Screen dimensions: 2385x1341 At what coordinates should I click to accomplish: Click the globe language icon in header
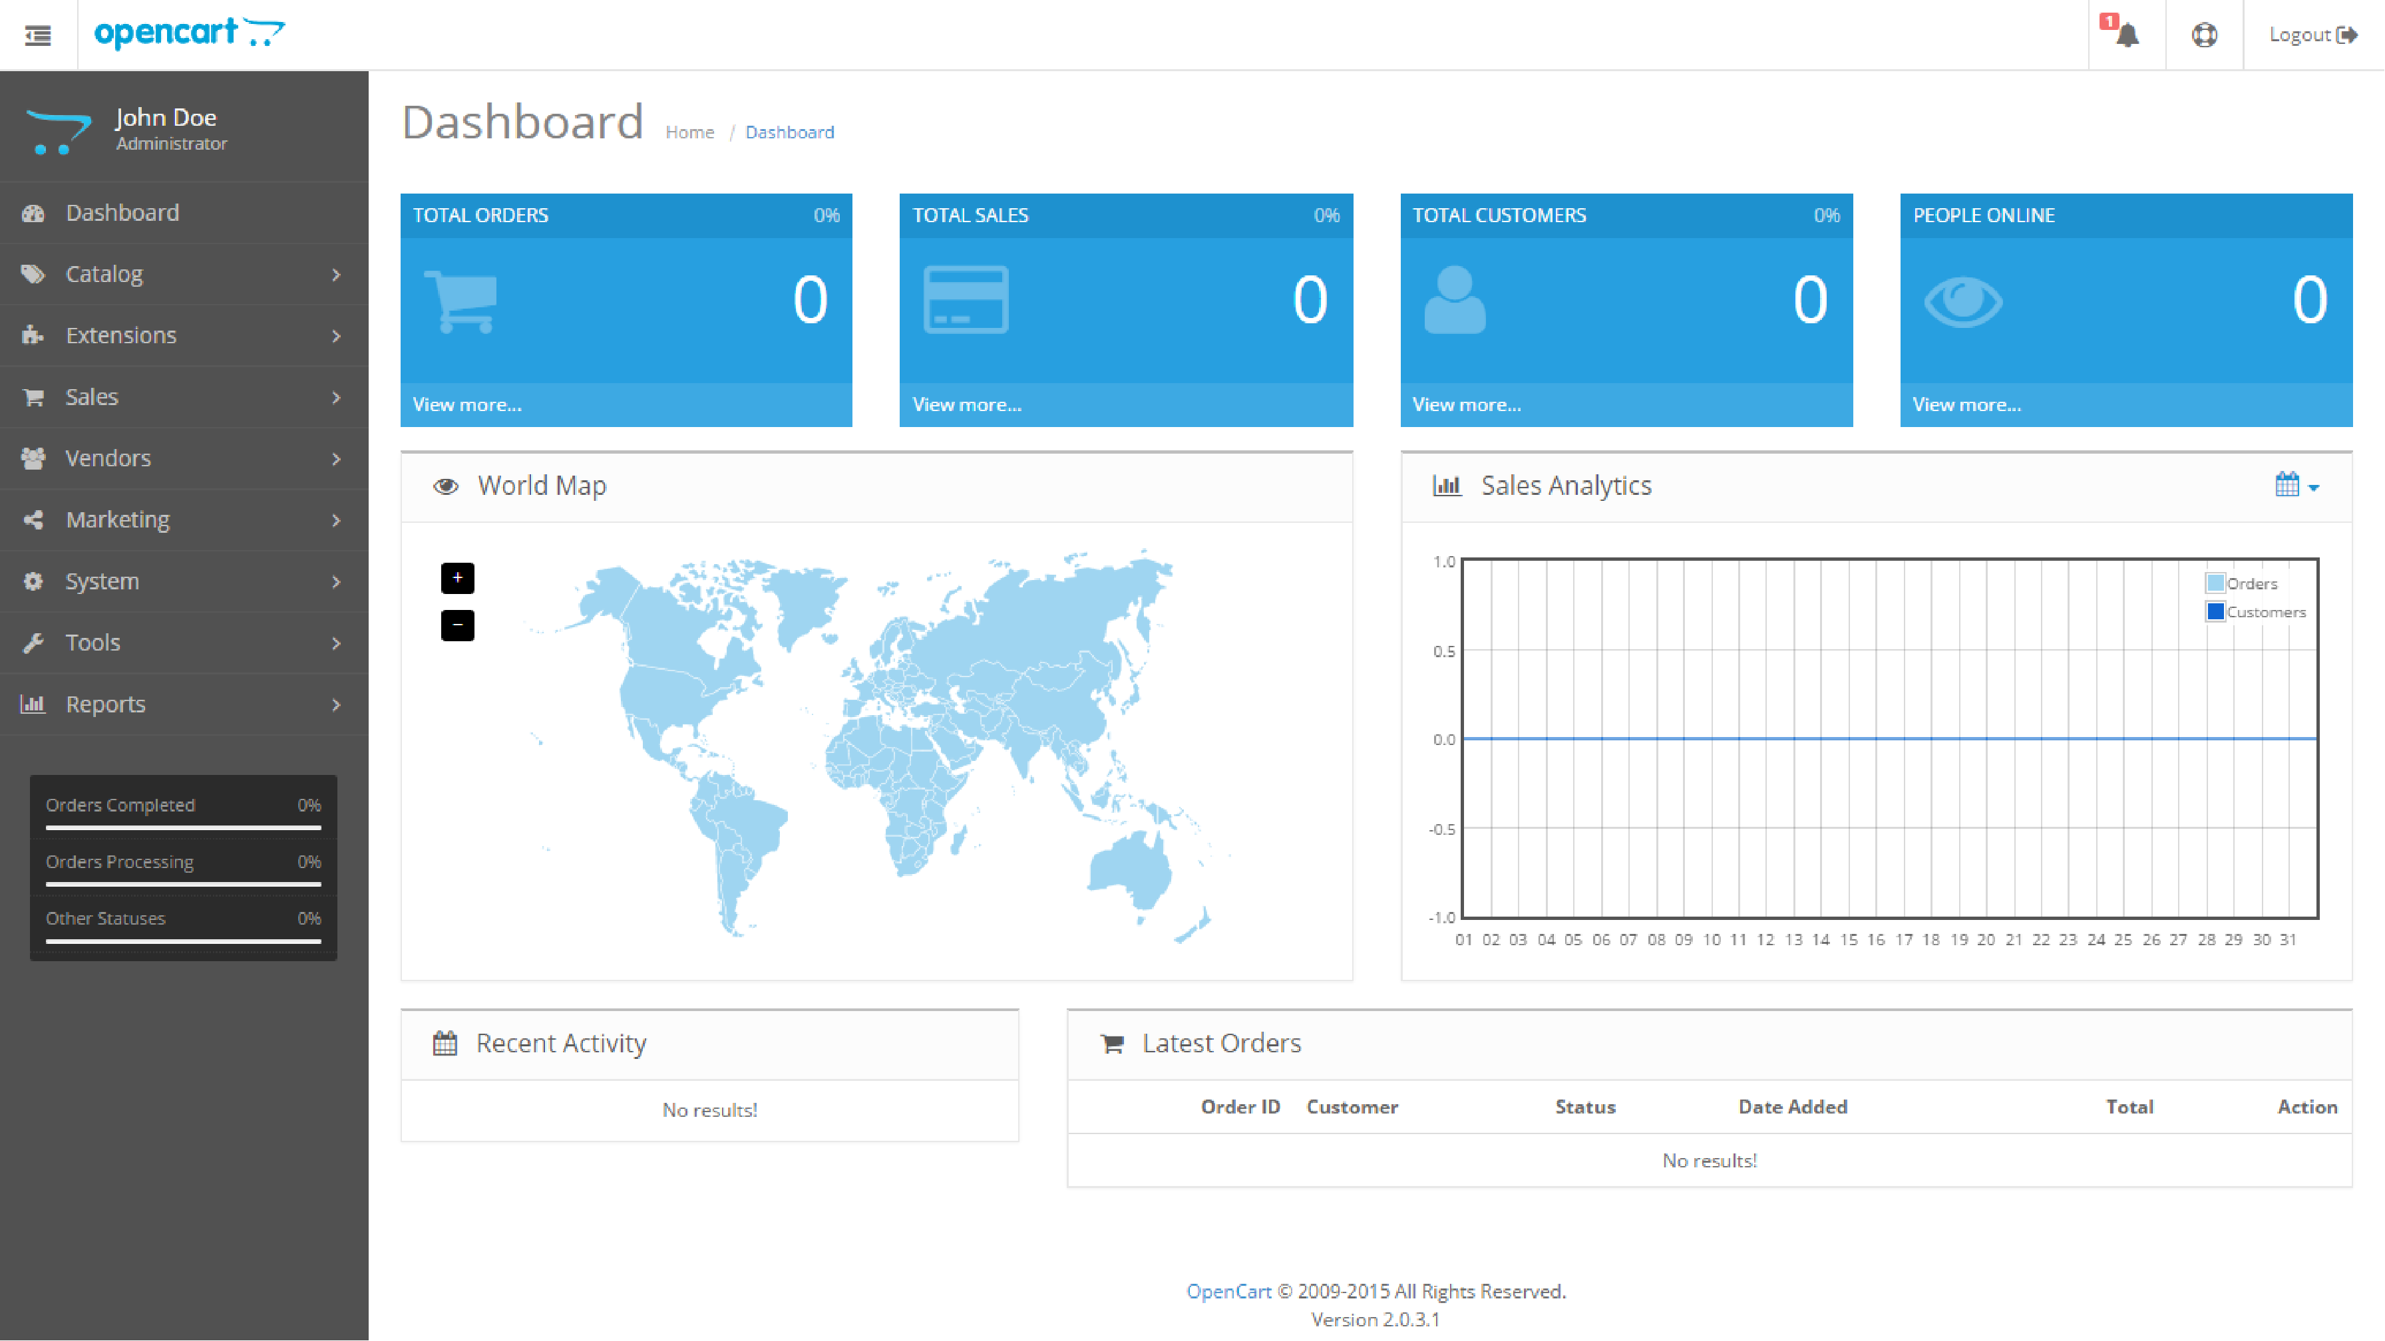[2205, 35]
